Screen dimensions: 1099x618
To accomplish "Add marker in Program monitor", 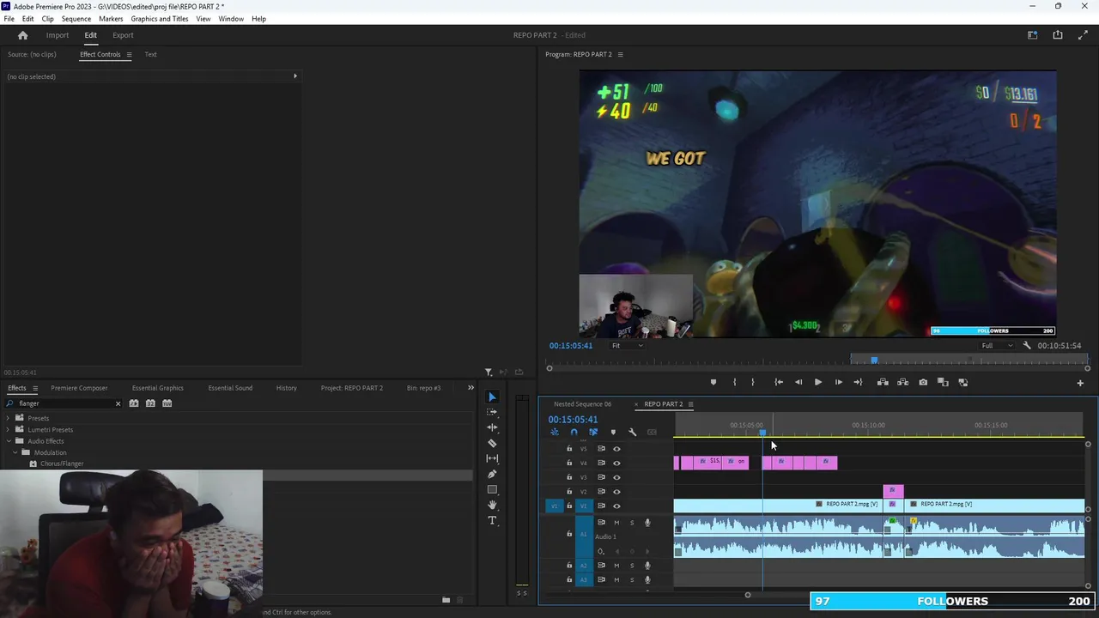I will pos(713,382).
